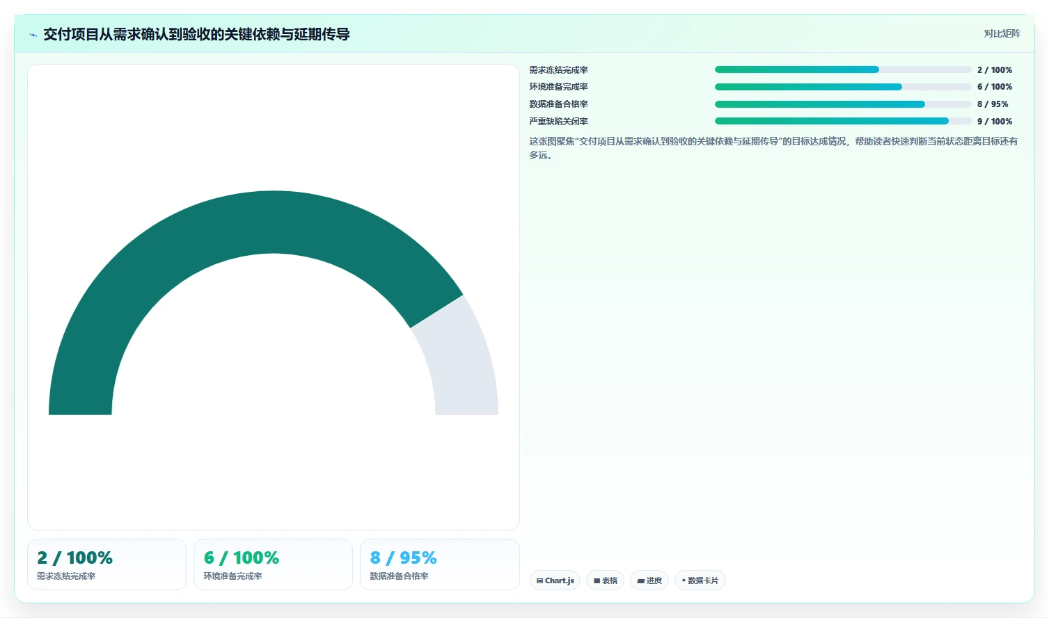
Task: Click the 环境准备完成率 progress bar
Action: tap(843, 87)
